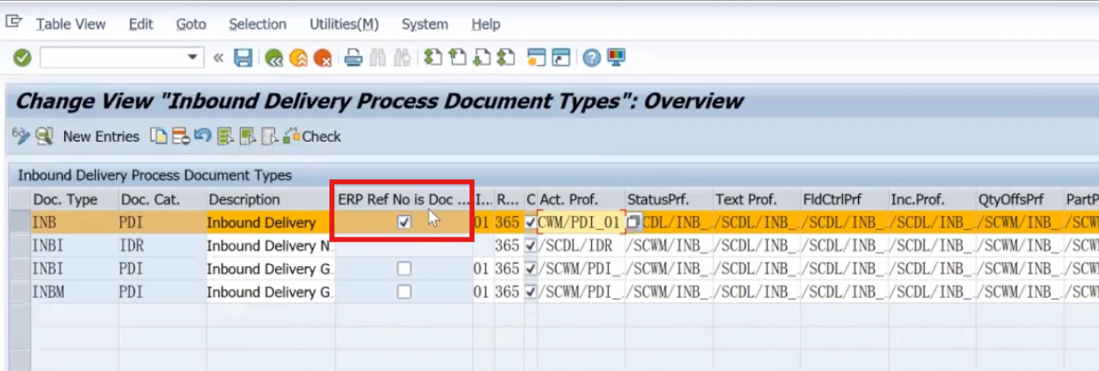The height and width of the screenshot is (371, 1099).
Task: Jump to last page icon
Action: pos(506,58)
